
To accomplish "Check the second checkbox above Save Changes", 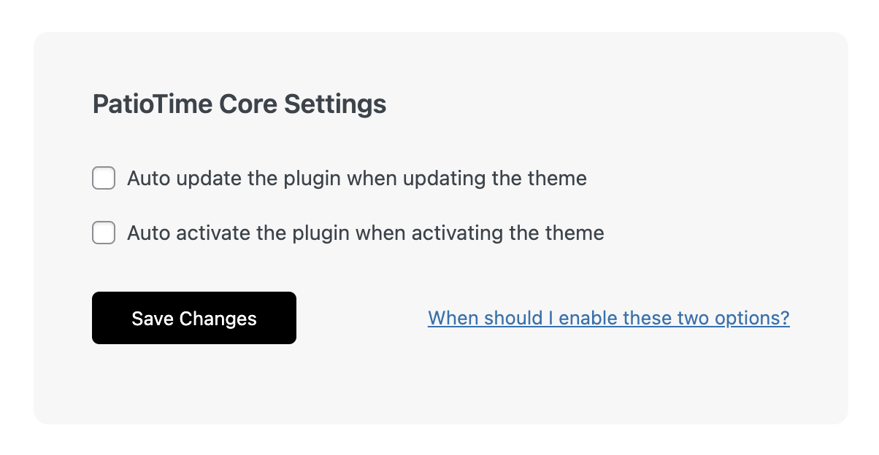I will click(104, 233).
